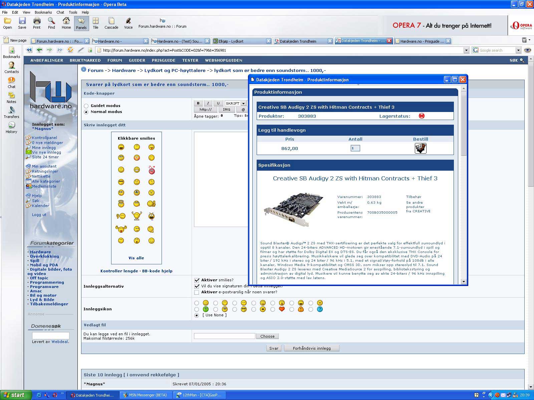Image resolution: width=534 pixels, height=400 pixels.
Task: Open a file with the Open toolbar icon
Action: coord(7,23)
